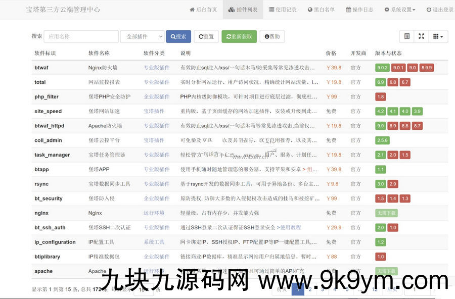Select green version 9.0.2 badge for btwaf
This screenshot has height=299, width=455.
tap(382, 68)
